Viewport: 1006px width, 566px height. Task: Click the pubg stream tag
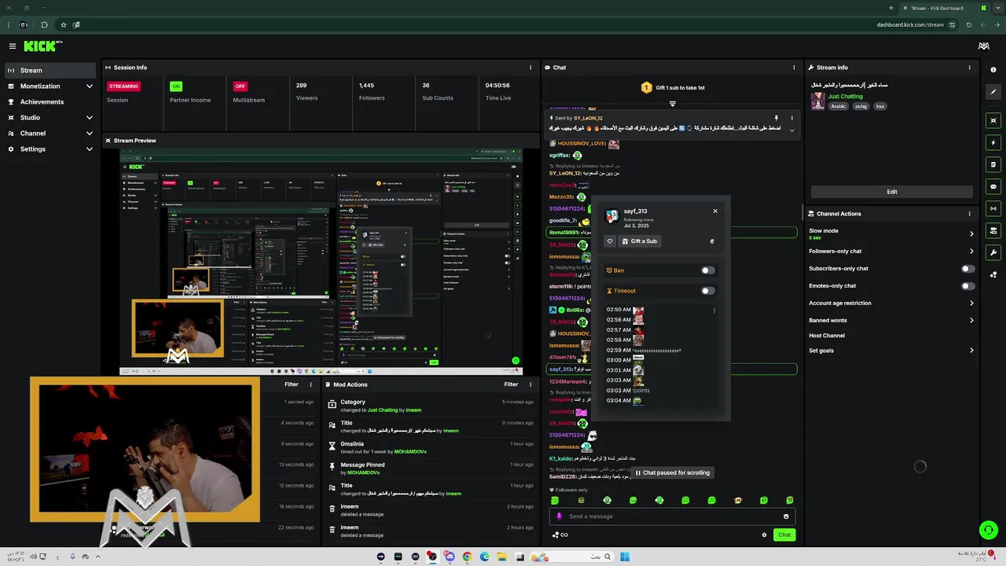point(861,106)
